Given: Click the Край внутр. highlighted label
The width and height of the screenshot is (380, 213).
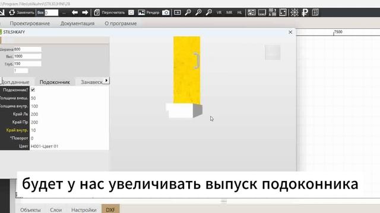Looking at the screenshot, I should pos(17,130).
